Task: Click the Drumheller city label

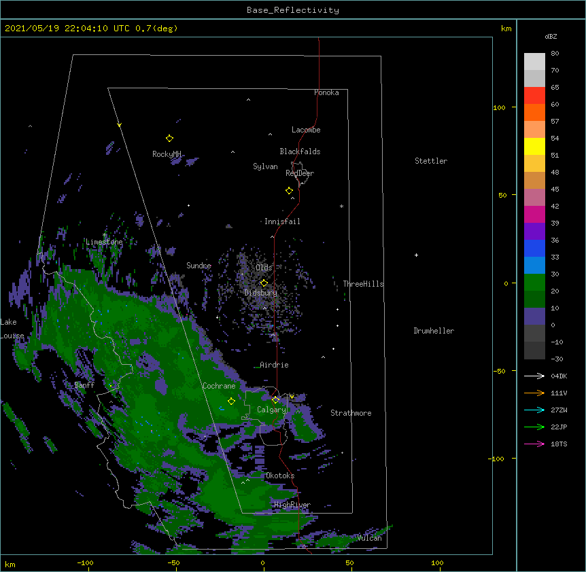Action: pyautogui.click(x=434, y=331)
